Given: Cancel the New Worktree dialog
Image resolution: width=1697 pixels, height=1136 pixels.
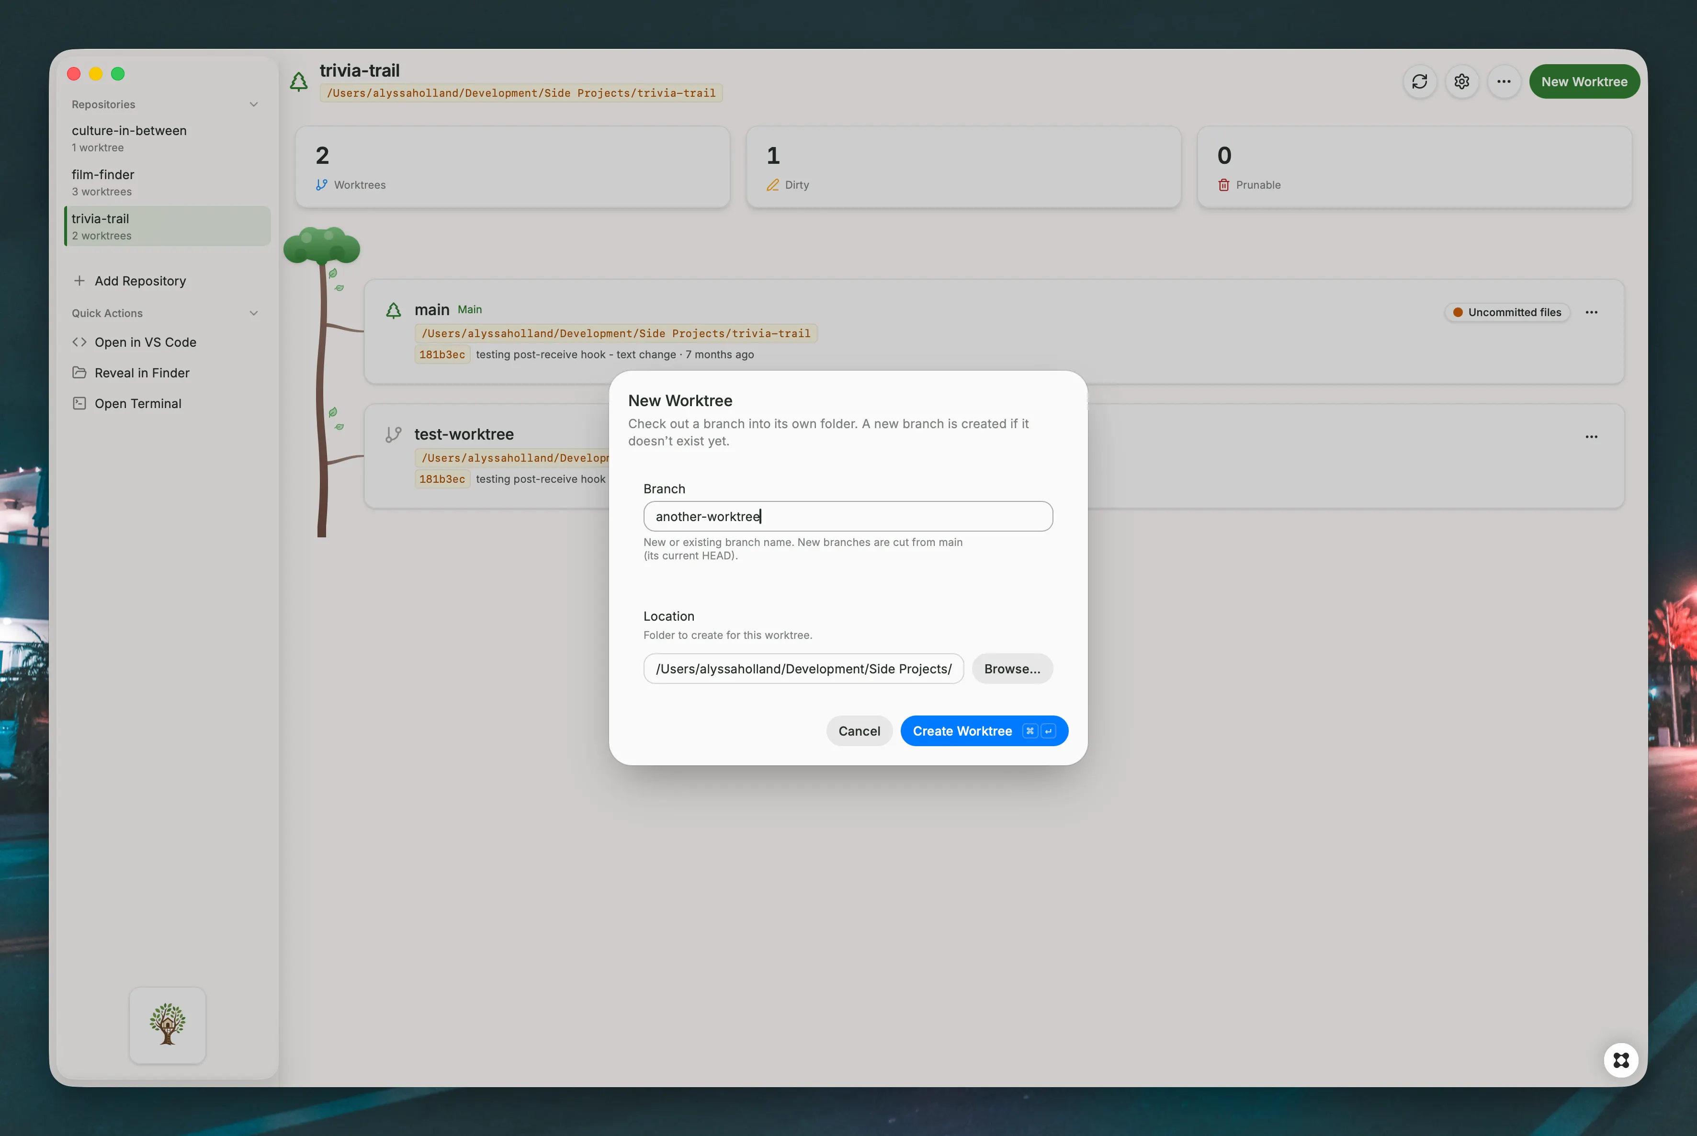Looking at the screenshot, I should click(859, 730).
